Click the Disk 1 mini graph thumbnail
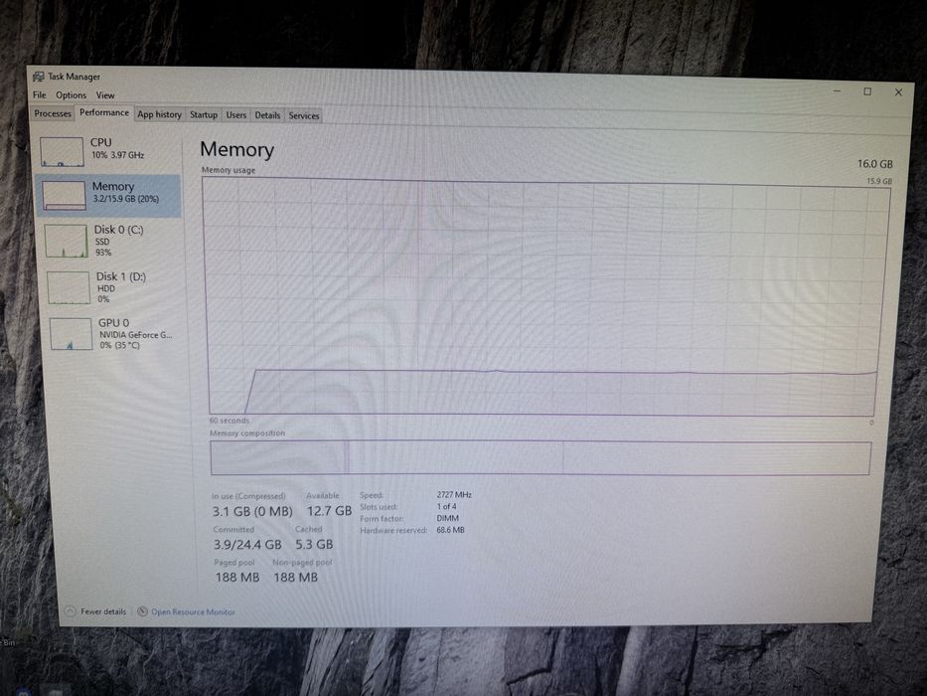This screenshot has width=927, height=696. point(69,287)
